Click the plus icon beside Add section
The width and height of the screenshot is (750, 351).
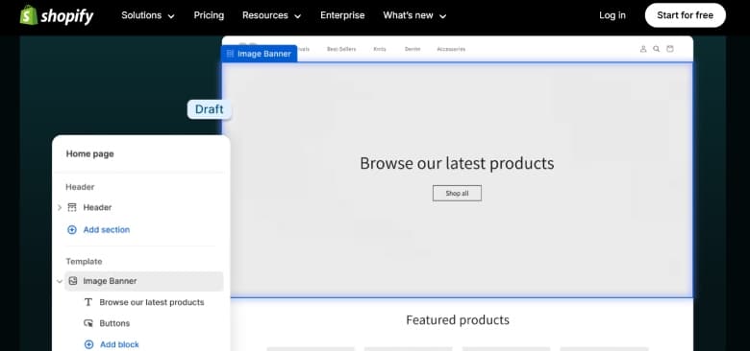[x=72, y=230]
